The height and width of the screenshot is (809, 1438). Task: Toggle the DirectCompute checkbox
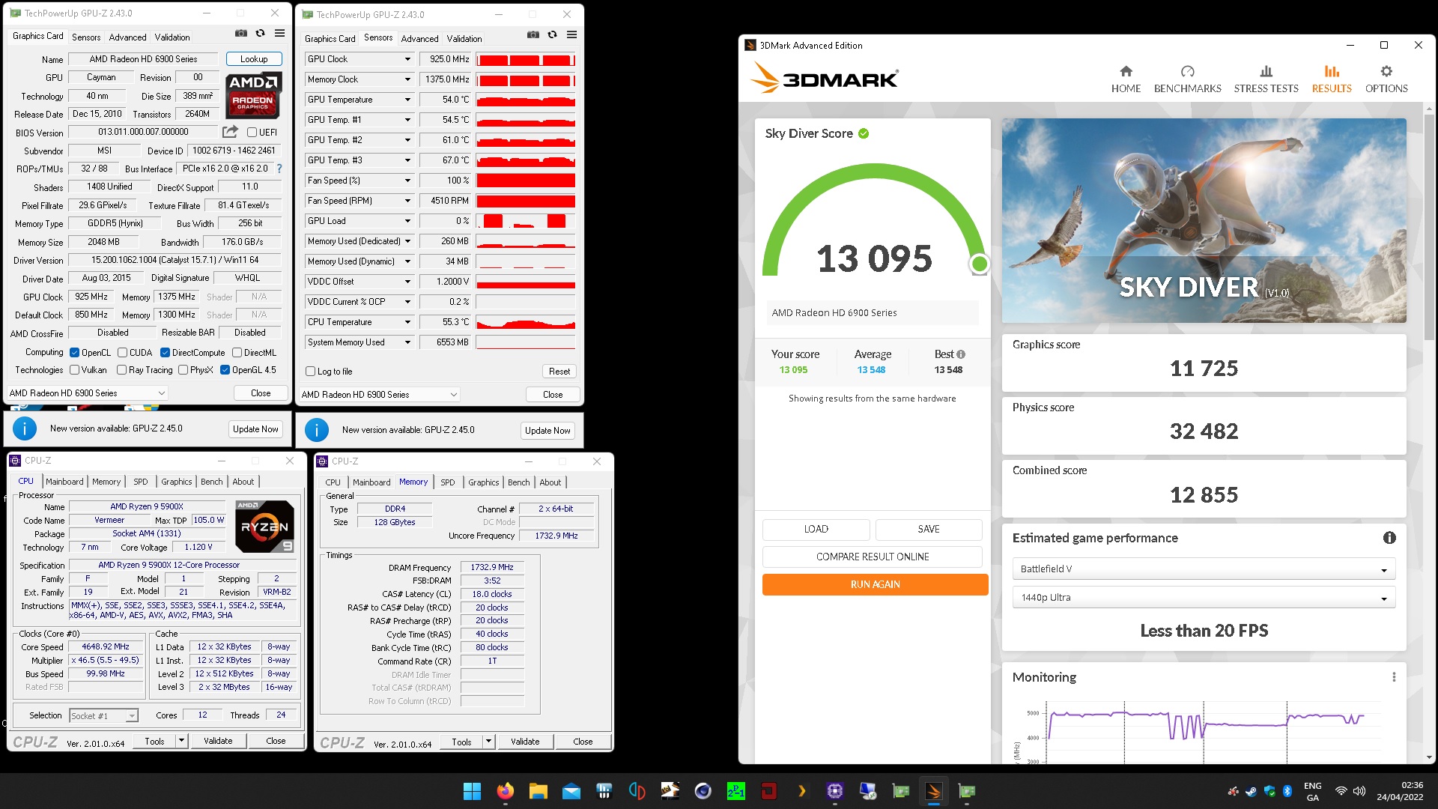coord(165,353)
